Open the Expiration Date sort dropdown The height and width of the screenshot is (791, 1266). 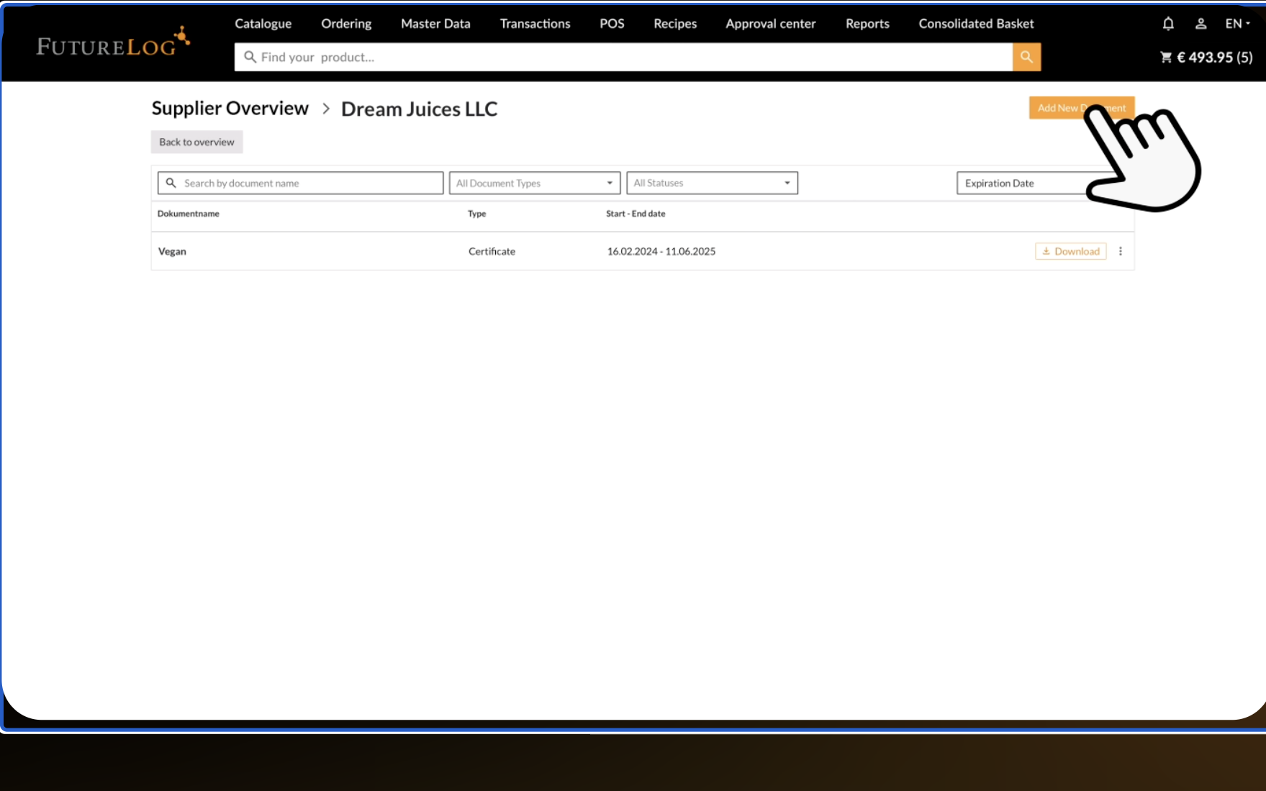1022,183
